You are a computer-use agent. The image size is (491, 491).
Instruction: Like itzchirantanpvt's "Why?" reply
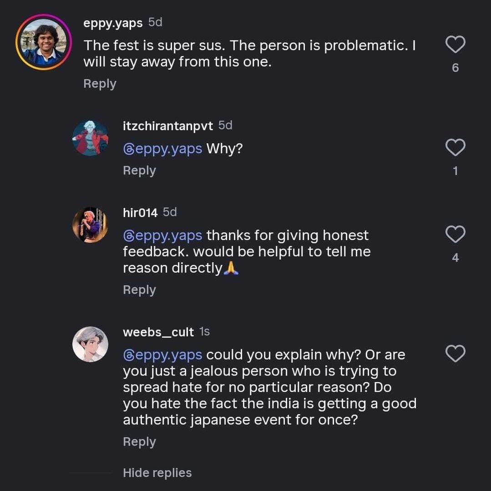(455, 147)
